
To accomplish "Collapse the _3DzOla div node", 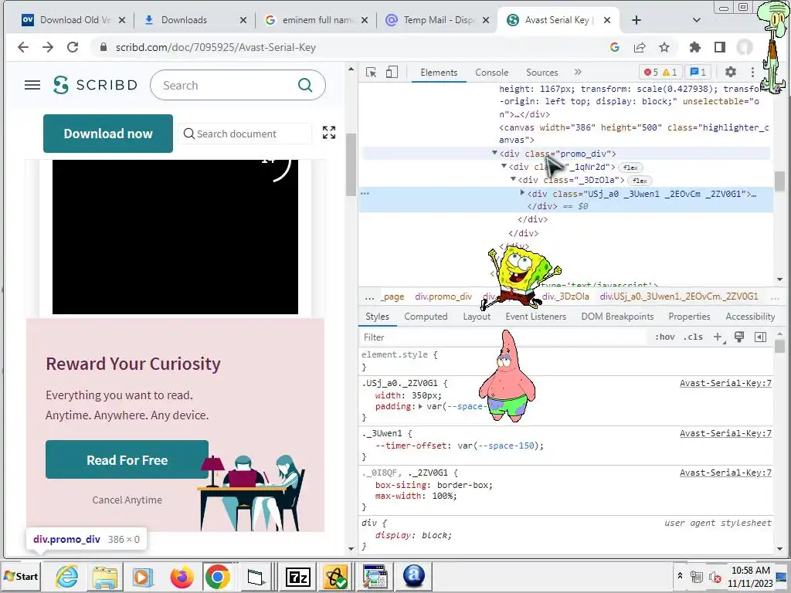I will pos(513,179).
